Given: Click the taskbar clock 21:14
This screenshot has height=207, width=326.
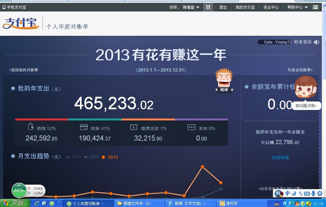Looking at the screenshot, I should click(x=318, y=204).
